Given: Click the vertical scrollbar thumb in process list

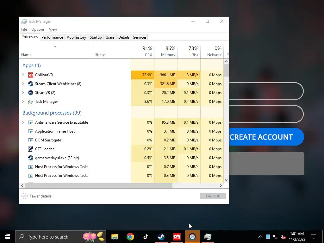Looking at the screenshot, I should coord(226,70).
